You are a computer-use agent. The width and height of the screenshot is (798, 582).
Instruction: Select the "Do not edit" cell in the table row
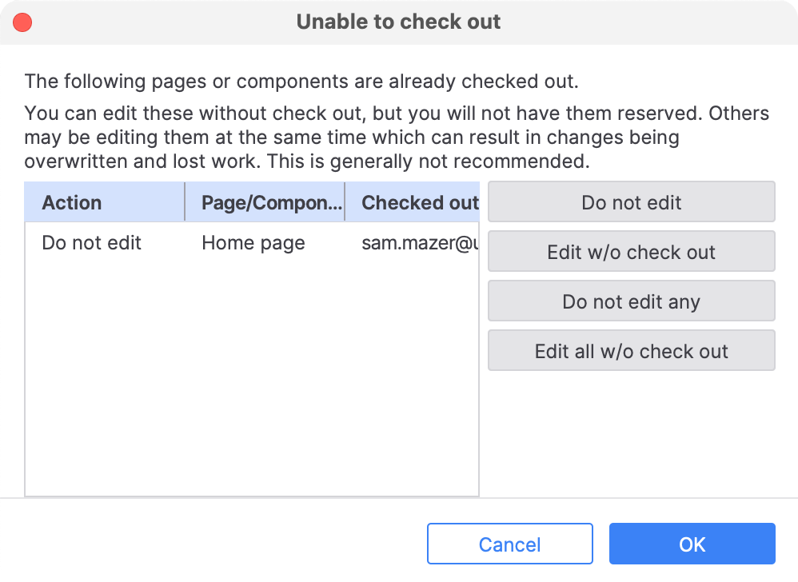92,243
